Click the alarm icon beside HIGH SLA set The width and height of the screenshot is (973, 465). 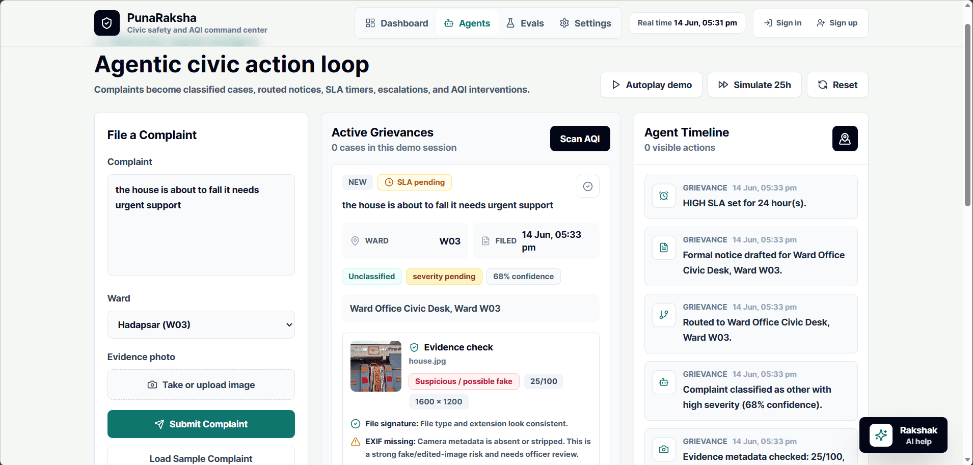click(x=664, y=196)
